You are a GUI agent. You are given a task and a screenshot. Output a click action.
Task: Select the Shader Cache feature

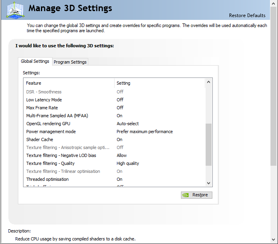39,139
